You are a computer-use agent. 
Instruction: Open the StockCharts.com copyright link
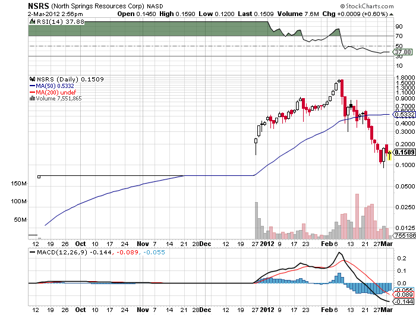point(367,6)
